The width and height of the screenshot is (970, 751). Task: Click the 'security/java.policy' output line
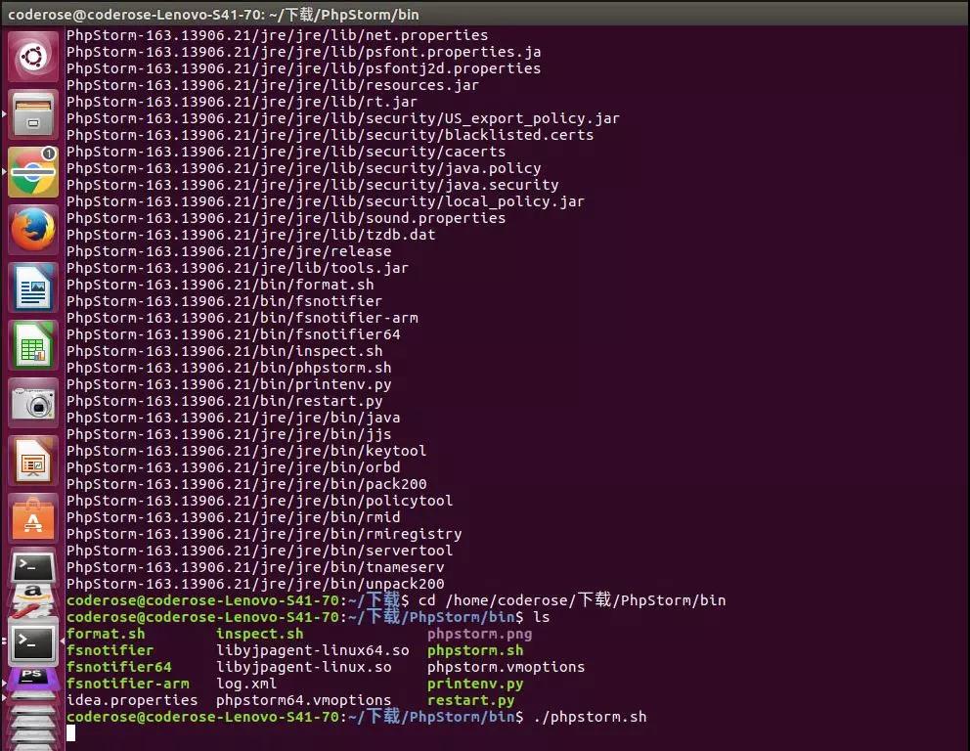click(304, 168)
